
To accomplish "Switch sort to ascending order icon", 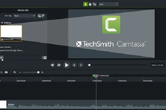I will click(40, 16).
